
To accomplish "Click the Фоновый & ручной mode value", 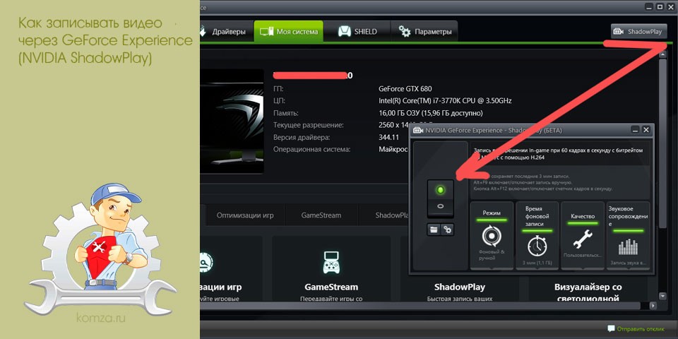I will 492,255.
